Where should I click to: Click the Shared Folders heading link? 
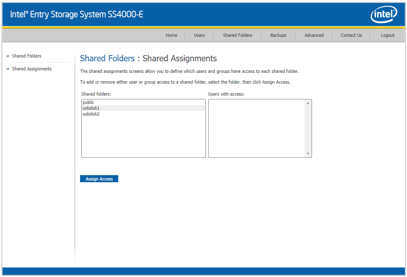pos(107,58)
